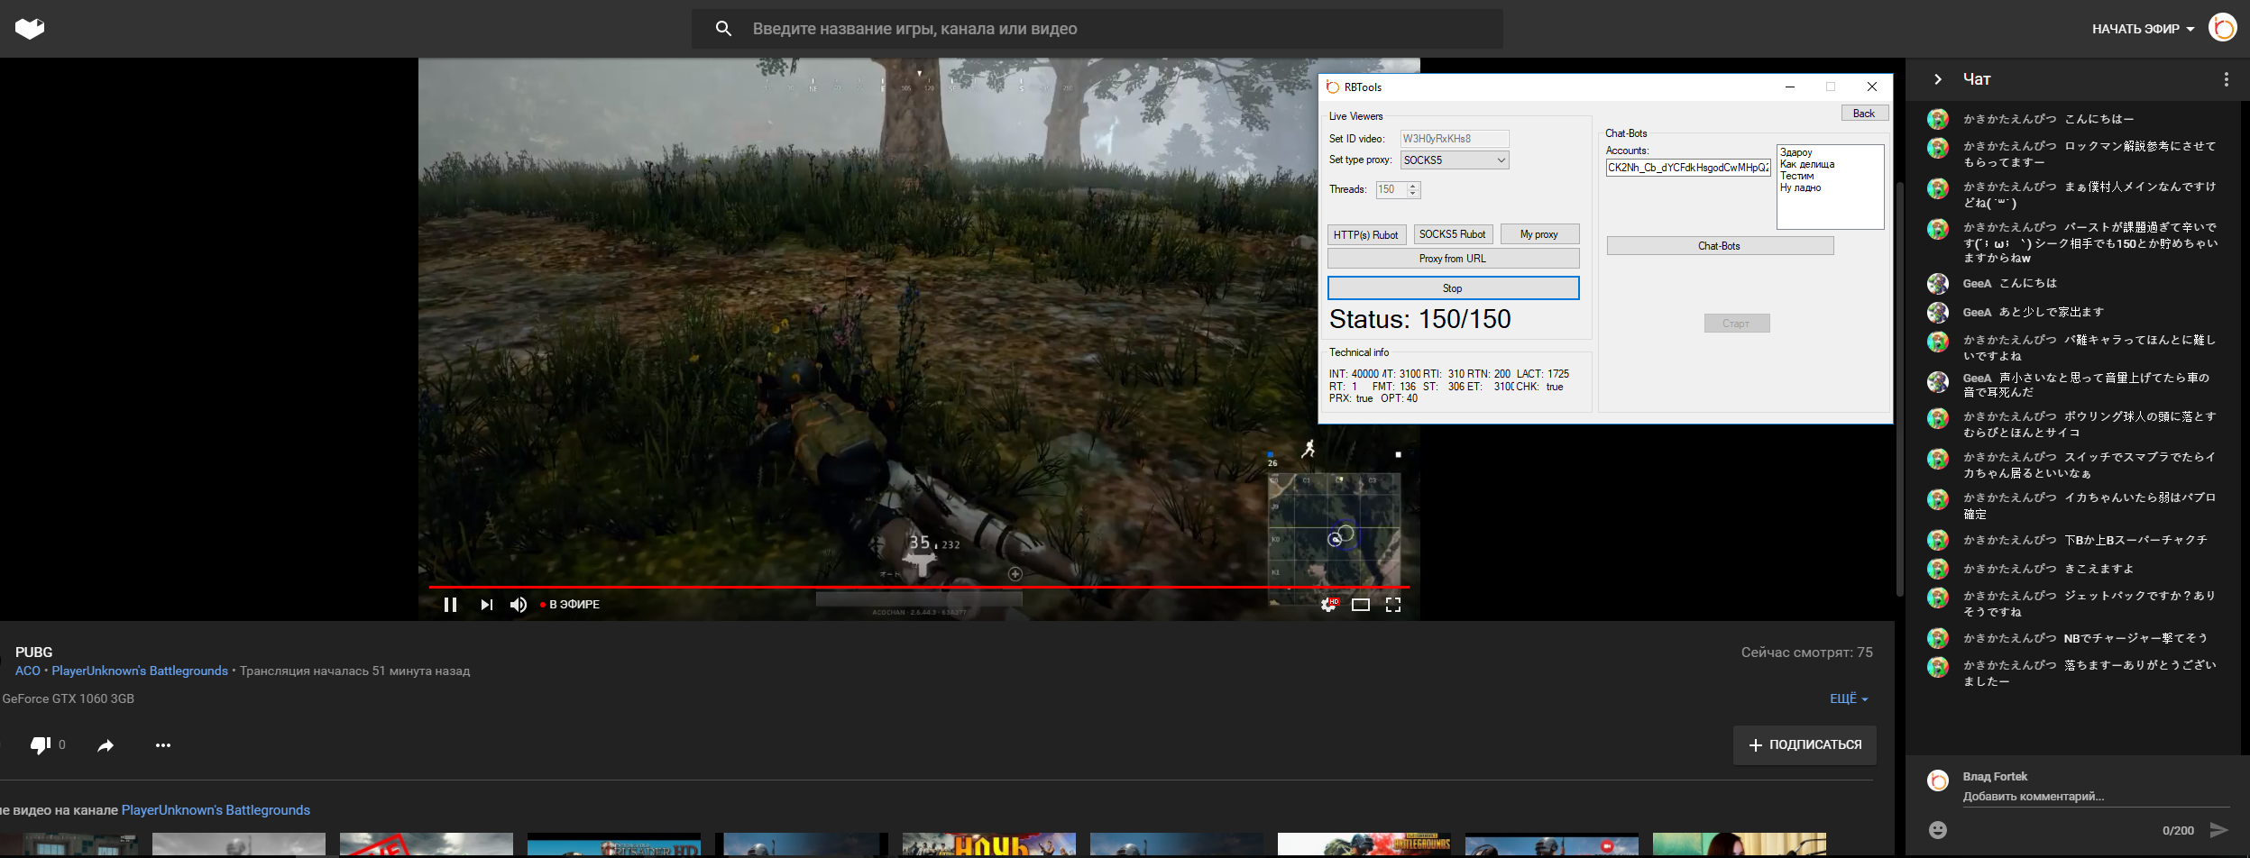
Task: Skip to the next video
Action: pyautogui.click(x=486, y=605)
